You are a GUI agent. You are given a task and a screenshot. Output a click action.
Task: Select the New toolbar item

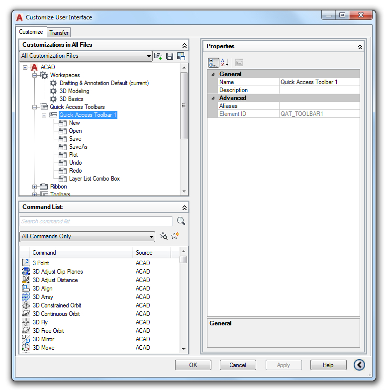(x=74, y=123)
